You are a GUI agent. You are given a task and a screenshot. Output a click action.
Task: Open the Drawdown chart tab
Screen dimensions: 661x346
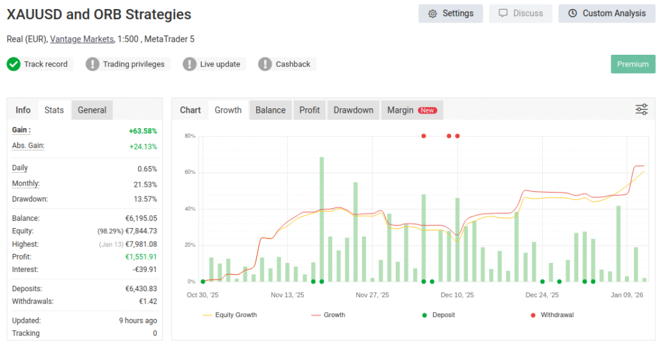353,110
